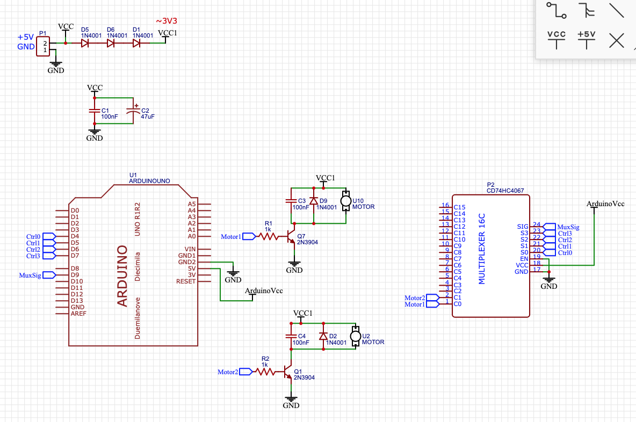Image resolution: width=636 pixels, height=422 pixels.
Task: Click the ArduinoVcc net label above multiplexer
Action: (605, 203)
